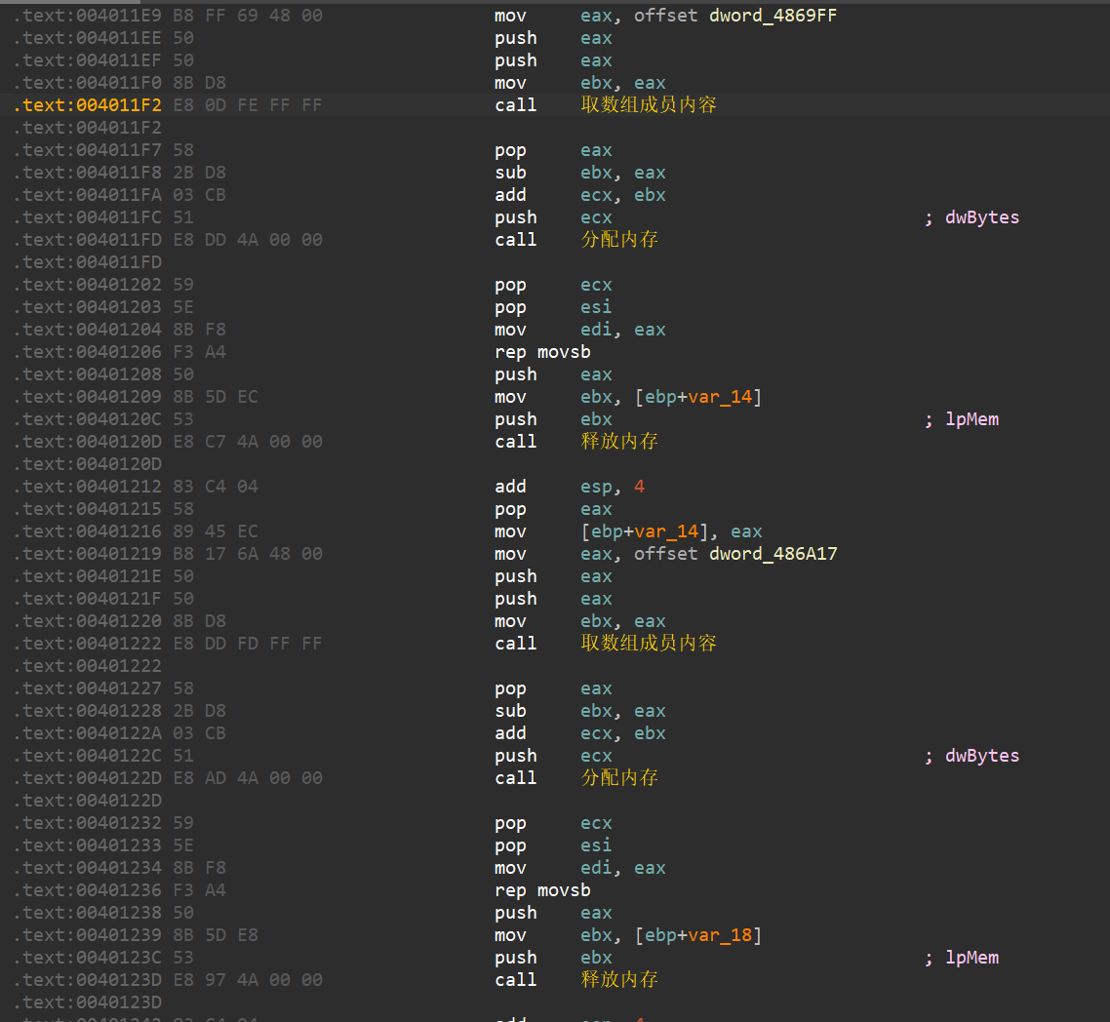The height and width of the screenshot is (1022, 1110).
Task: Click rep movsb instruction at 00401206
Action: 542,352
